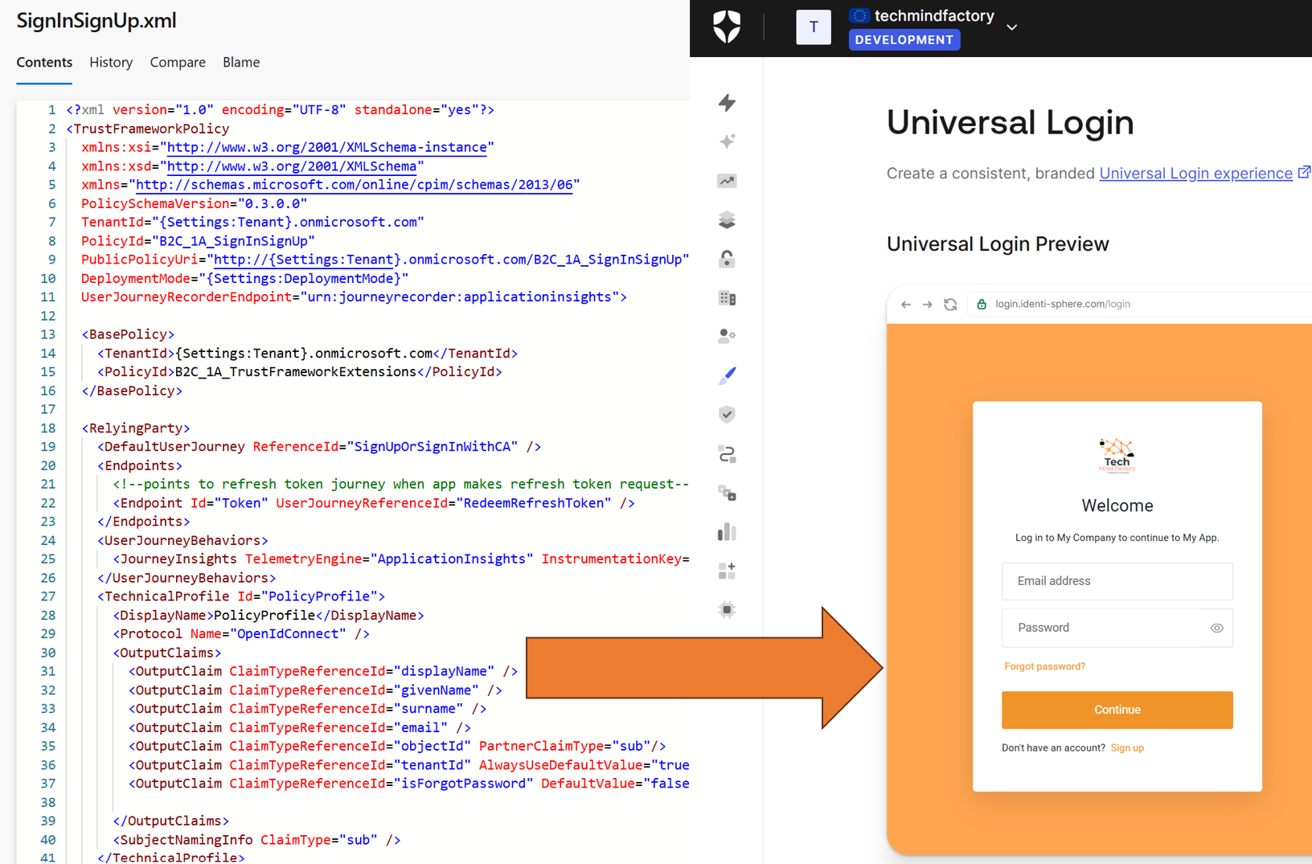The image size is (1312, 864).
Task: Toggle password visibility eye icon
Action: 1216,629
